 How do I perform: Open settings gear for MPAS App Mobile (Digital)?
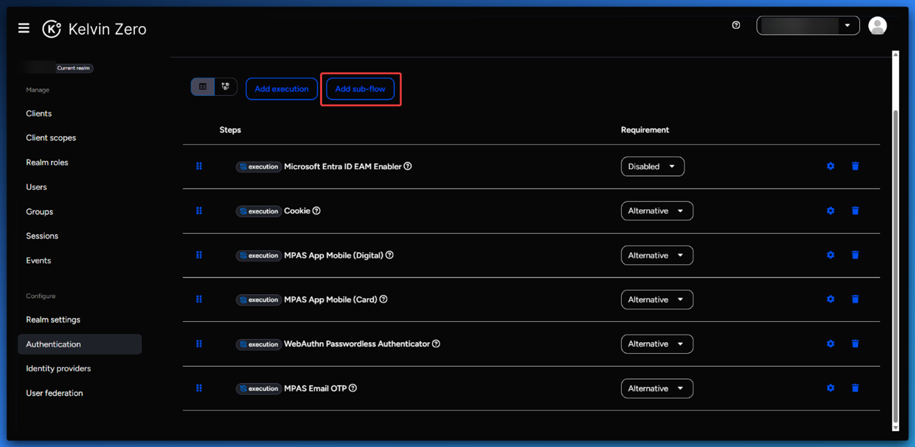(830, 255)
